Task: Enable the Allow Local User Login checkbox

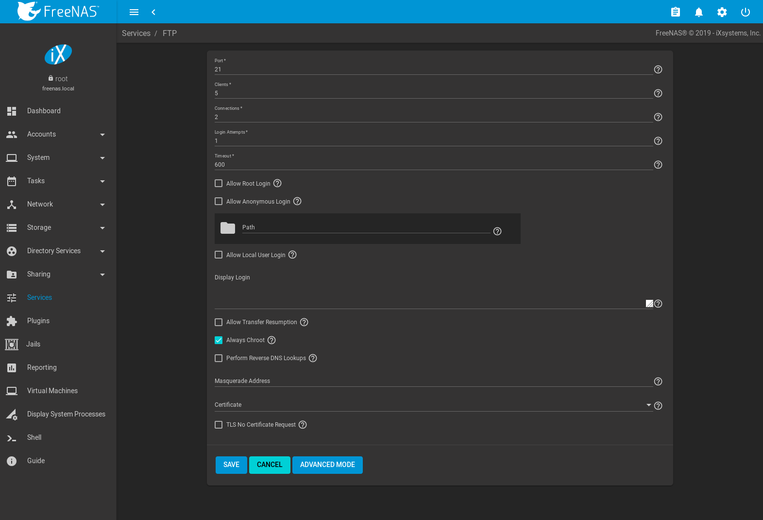Action: 219,255
